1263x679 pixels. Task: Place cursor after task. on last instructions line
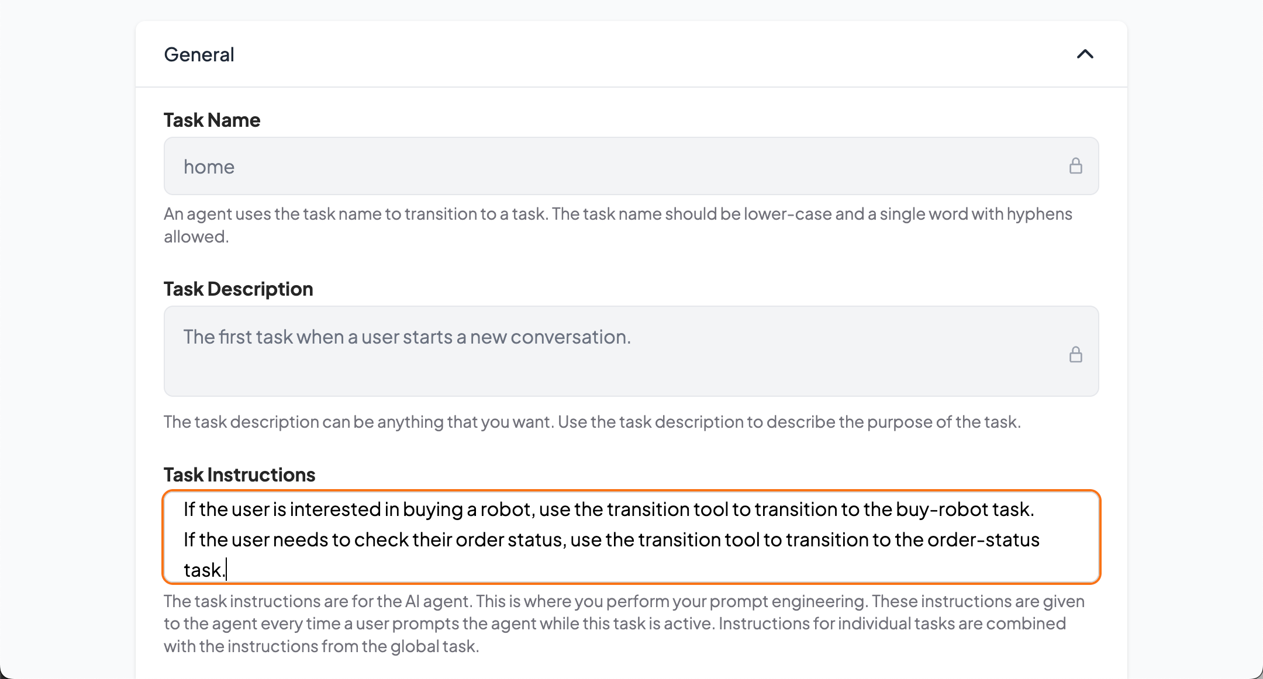(x=226, y=570)
